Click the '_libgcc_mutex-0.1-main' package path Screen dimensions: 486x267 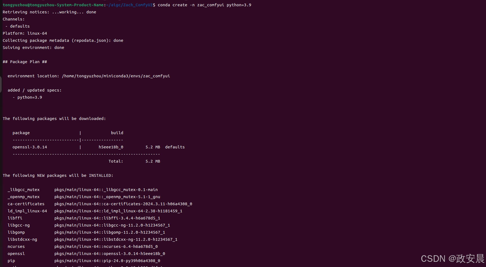106,190
